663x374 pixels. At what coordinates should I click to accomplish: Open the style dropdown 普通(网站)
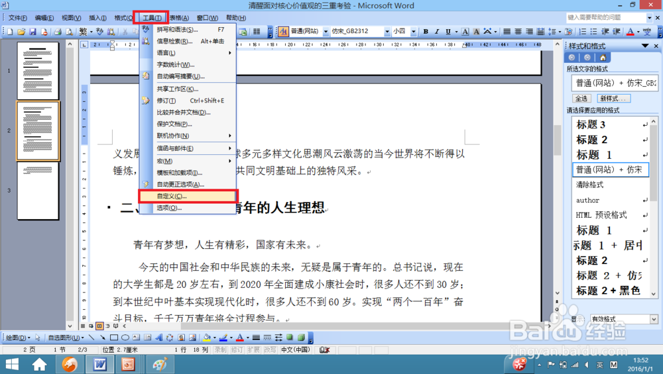tap(326, 32)
